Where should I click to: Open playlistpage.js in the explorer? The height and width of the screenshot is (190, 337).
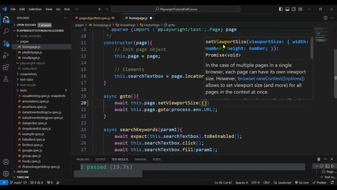(41, 52)
